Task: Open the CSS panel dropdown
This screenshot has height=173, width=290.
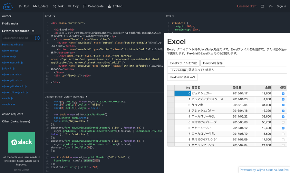Action: (x=170, y=16)
